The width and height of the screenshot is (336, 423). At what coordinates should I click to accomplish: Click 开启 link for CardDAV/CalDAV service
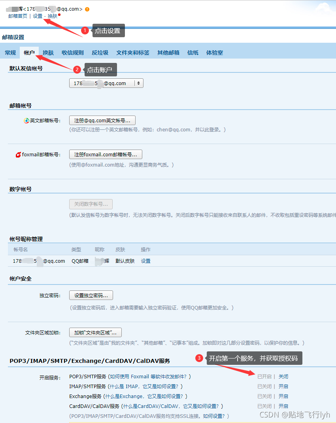coord(283,406)
